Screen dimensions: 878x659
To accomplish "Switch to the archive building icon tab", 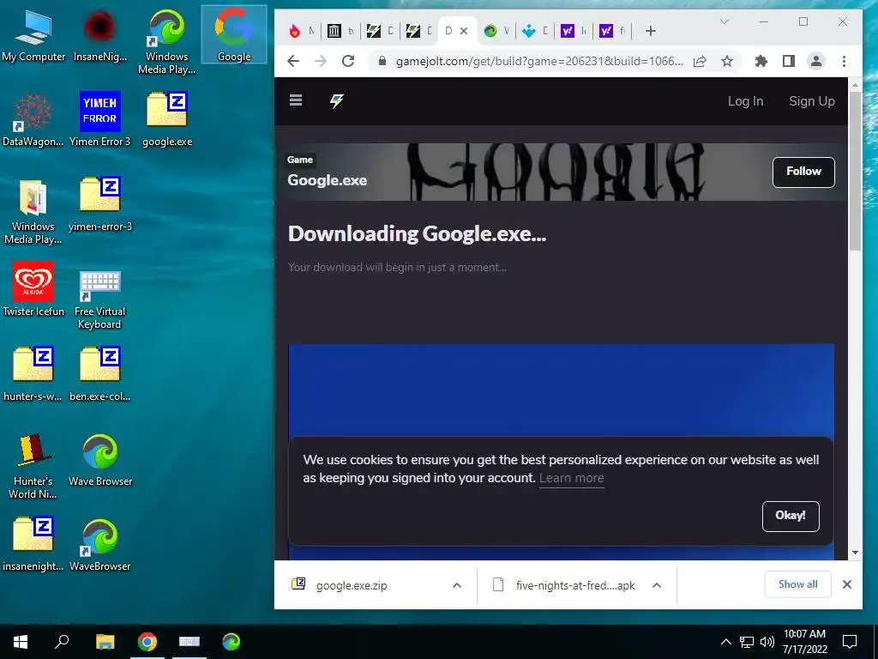I will pos(341,31).
